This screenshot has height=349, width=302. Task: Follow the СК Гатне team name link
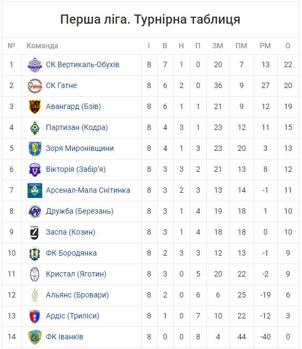coord(61,85)
